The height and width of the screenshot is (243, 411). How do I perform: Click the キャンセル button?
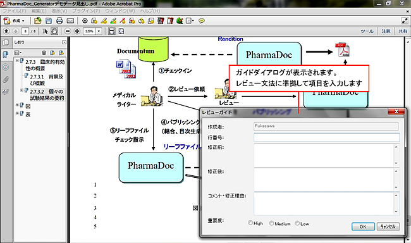[388, 227]
